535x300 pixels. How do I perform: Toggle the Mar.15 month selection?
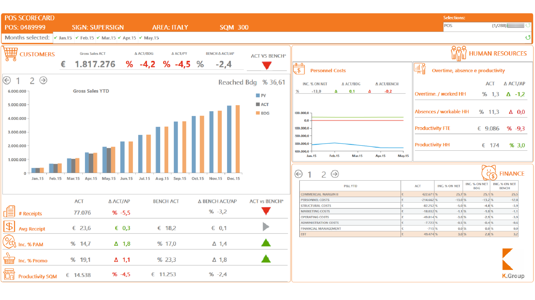tap(99, 38)
